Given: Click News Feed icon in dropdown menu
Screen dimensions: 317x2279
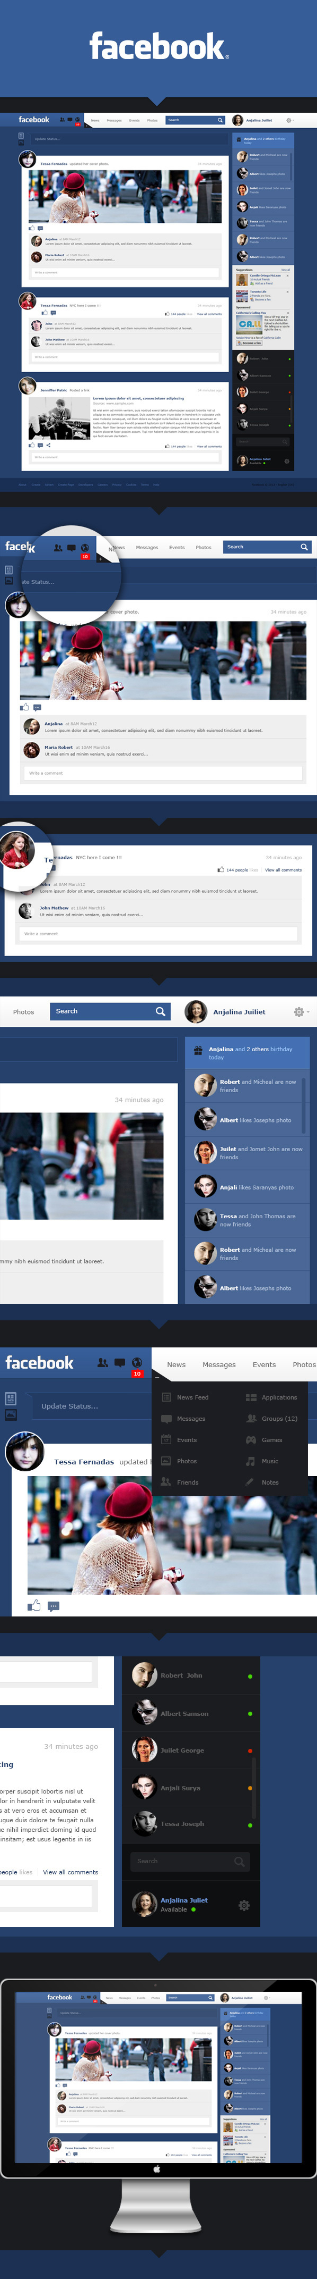Looking at the screenshot, I should point(166,1397).
